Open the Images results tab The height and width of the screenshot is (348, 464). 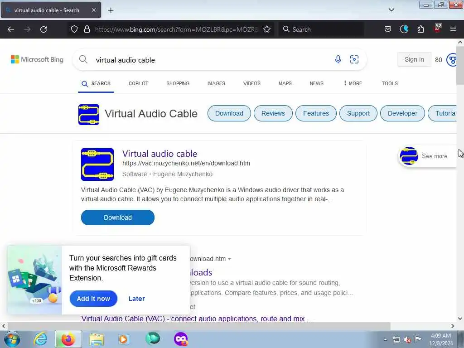pyautogui.click(x=216, y=83)
